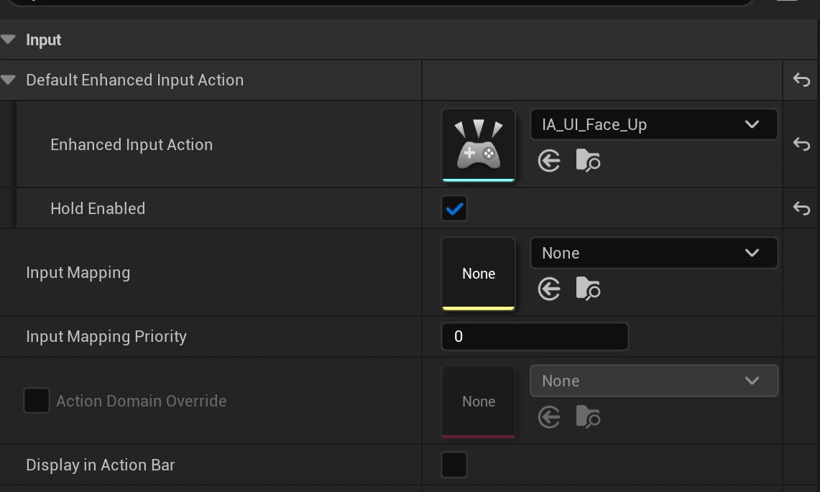Collapse Default Enhanced Input Action group
Image resolution: width=820 pixels, height=492 pixels.
9,80
